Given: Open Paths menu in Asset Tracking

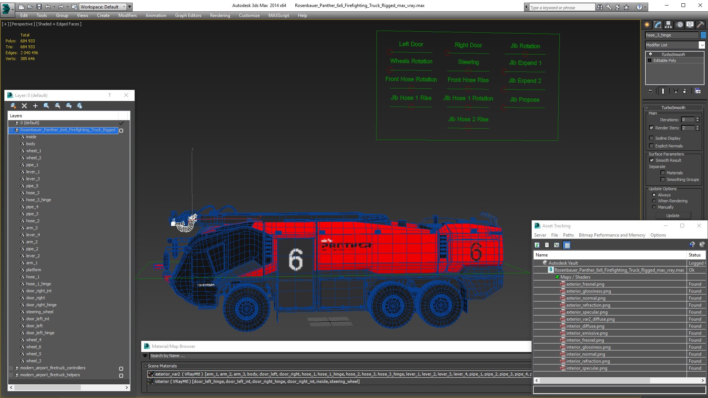Looking at the screenshot, I should 568,235.
